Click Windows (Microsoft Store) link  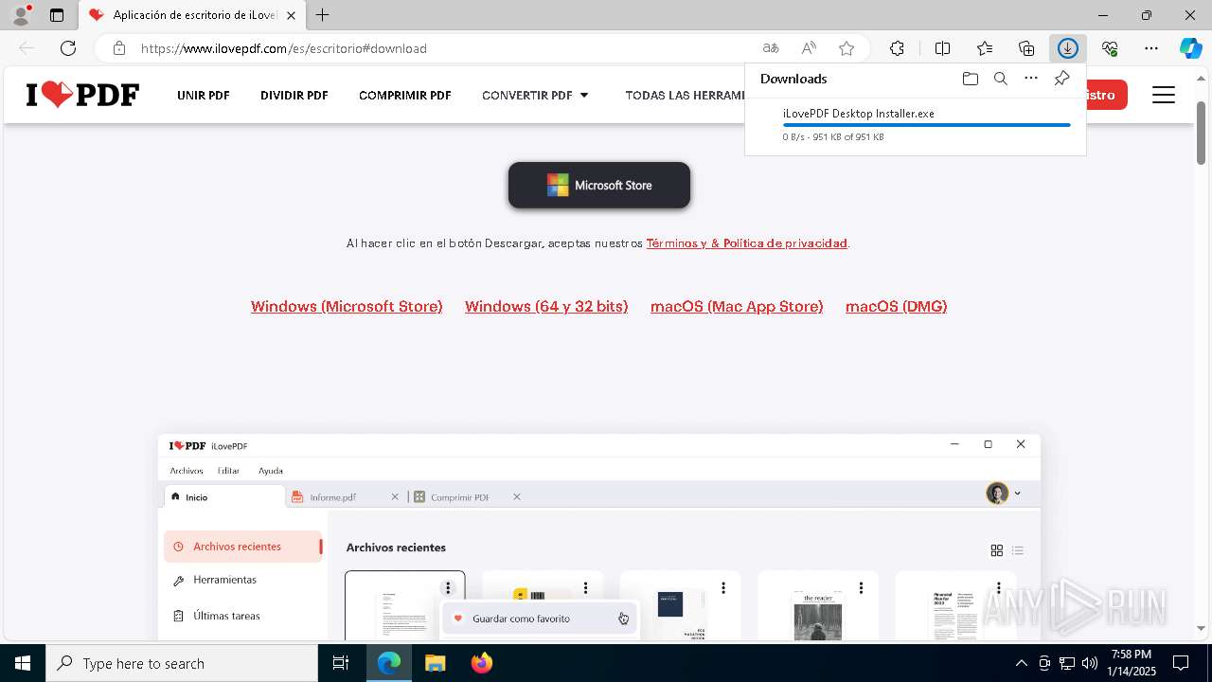[347, 306]
